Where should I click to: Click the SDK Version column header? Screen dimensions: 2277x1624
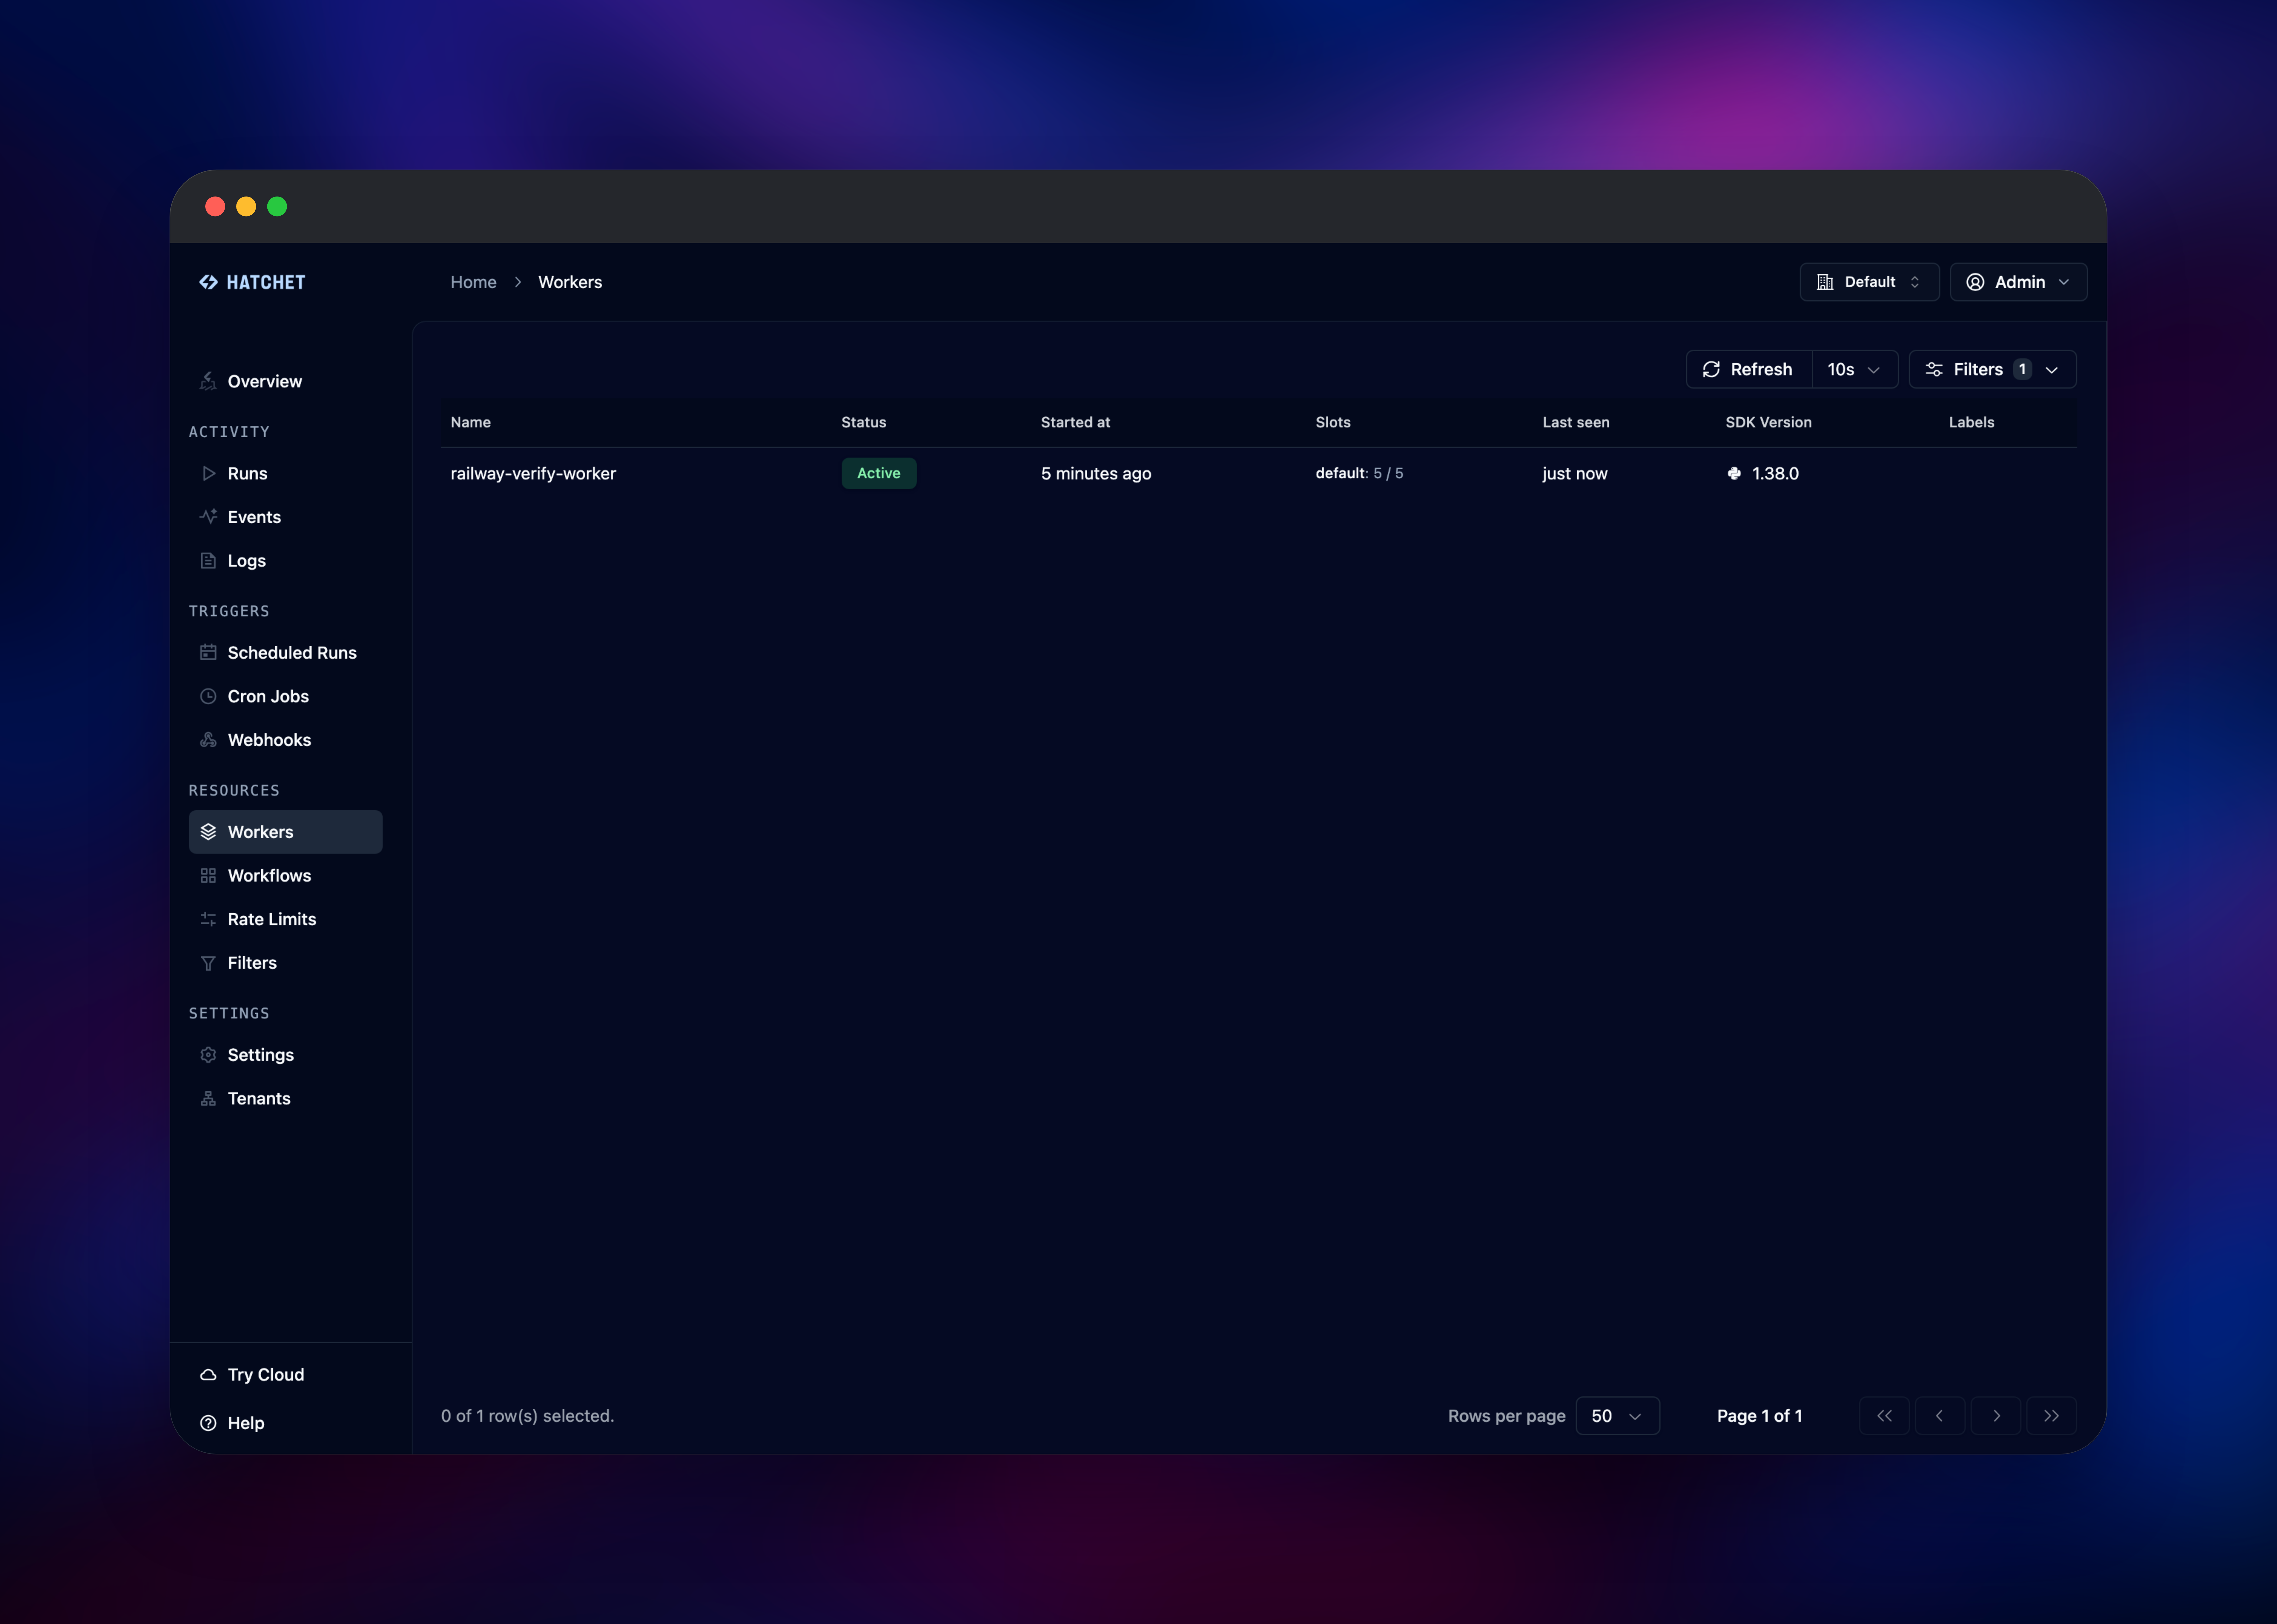pyautogui.click(x=1769, y=423)
